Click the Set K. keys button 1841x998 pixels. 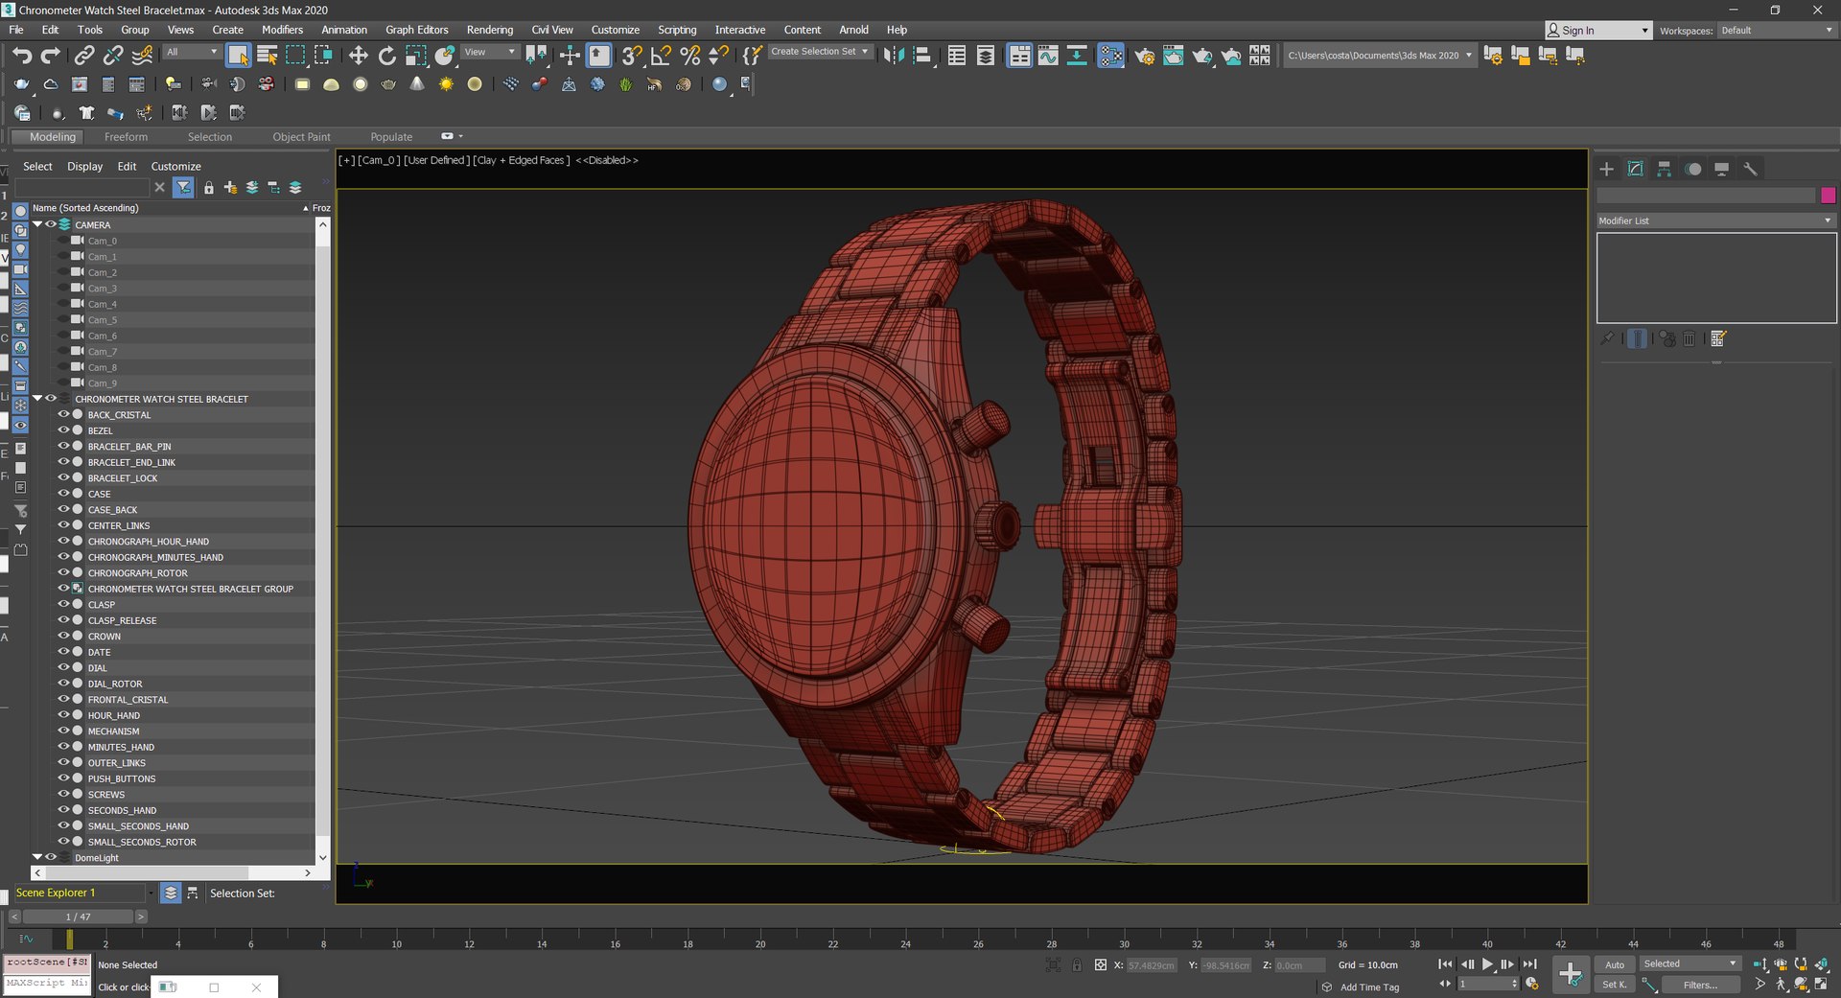[x=1615, y=985]
